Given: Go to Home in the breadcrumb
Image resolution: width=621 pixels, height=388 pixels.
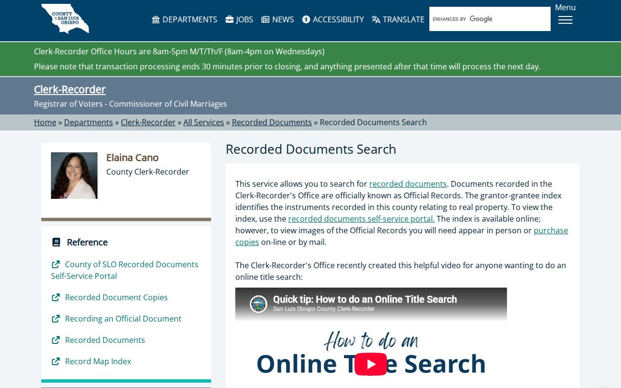Looking at the screenshot, I should point(45,122).
